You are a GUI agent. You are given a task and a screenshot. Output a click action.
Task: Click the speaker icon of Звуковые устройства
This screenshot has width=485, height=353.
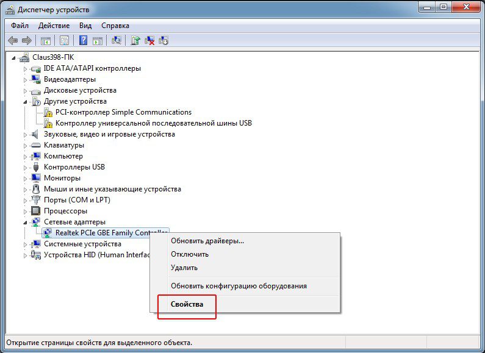pos(35,134)
